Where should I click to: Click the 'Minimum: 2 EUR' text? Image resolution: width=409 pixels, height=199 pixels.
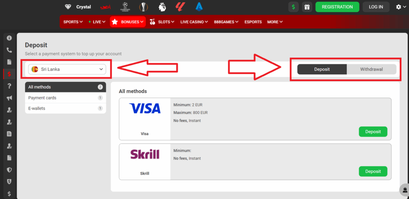pyautogui.click(x=188, y=105)
